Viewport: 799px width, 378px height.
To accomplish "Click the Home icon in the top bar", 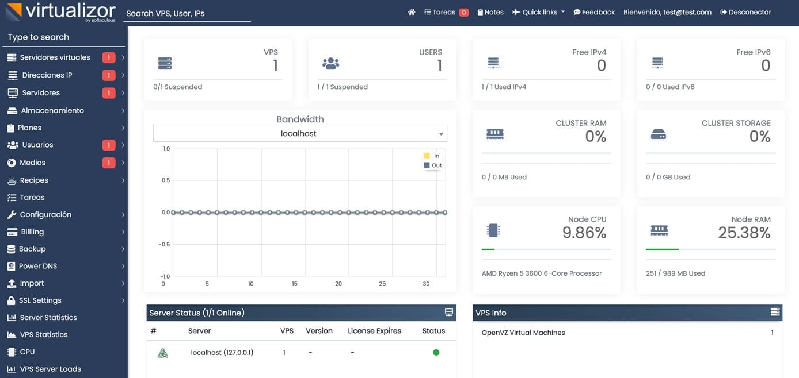I will point(411,11).
